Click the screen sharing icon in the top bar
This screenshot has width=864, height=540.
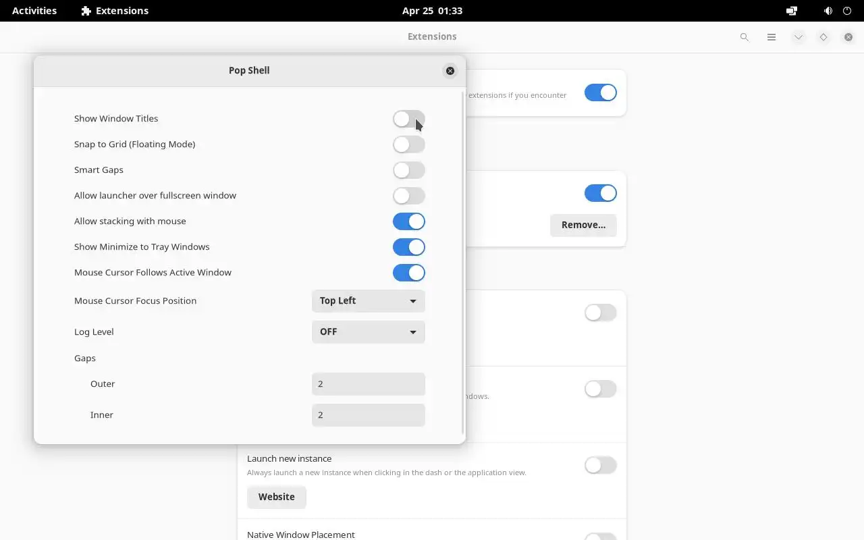coord(792,11)
